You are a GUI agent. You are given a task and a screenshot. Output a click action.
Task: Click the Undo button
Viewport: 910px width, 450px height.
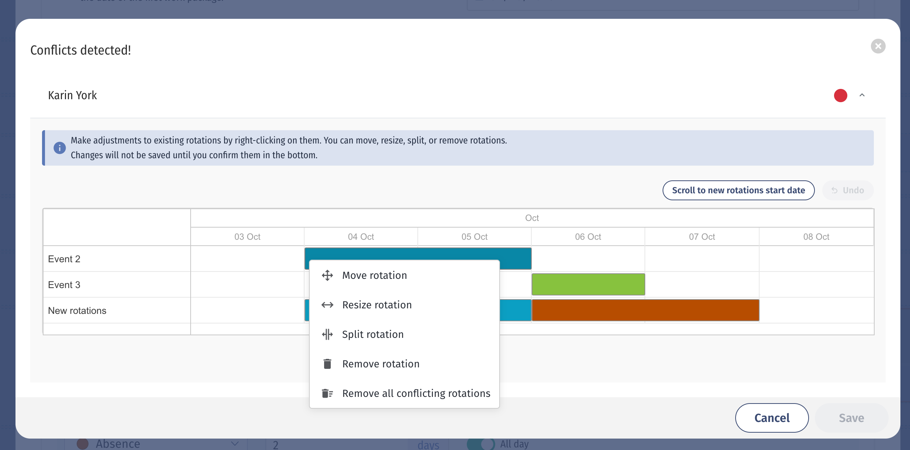point(848,190)
